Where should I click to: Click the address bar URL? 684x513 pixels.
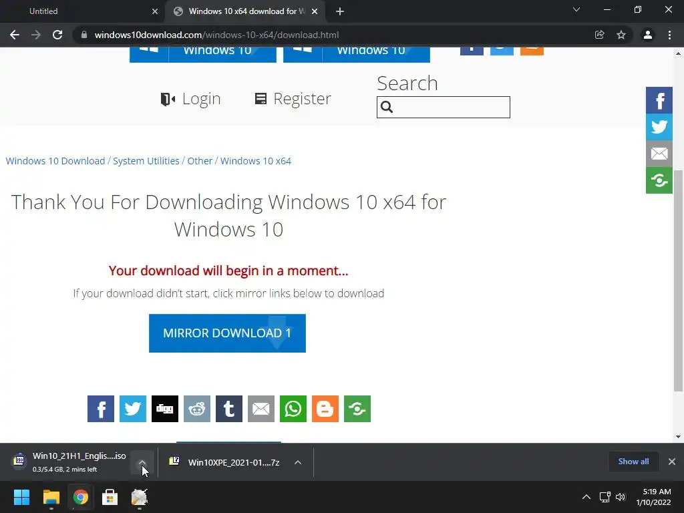point(217,35)
